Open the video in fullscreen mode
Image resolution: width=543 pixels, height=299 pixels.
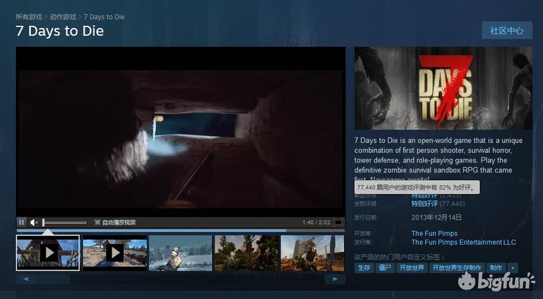click(338, 222)
